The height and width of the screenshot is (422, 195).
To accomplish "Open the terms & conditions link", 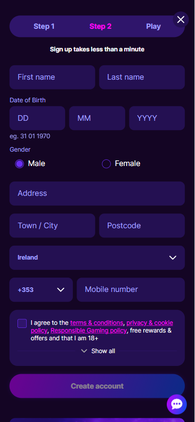I will coord(96,323).
